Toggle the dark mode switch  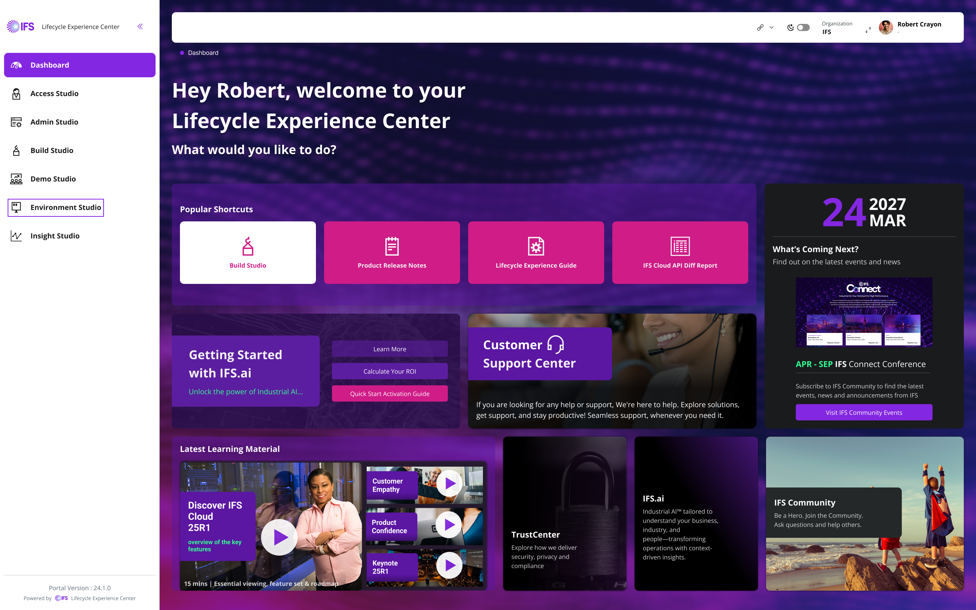(803, 27)
